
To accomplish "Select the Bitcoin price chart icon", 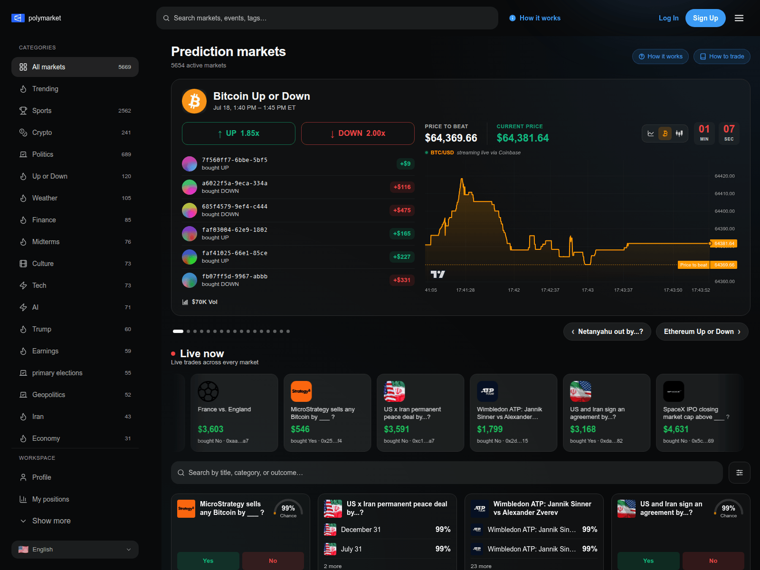I will pos(665,133).
